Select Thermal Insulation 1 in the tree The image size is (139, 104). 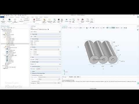pos(11,53)
